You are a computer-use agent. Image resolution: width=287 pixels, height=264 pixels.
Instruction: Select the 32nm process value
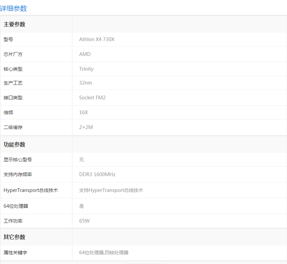click(x=86, y=83)
